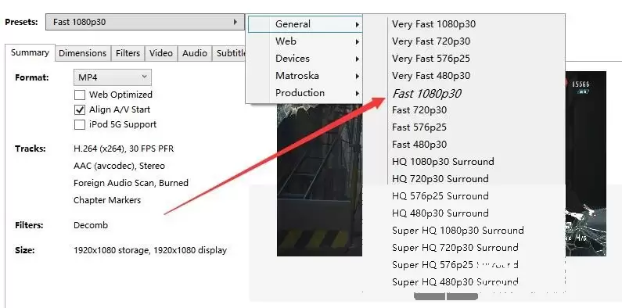Switch to the Audio tab
Viewport: 622px width, 308px height.
[194, 53]
